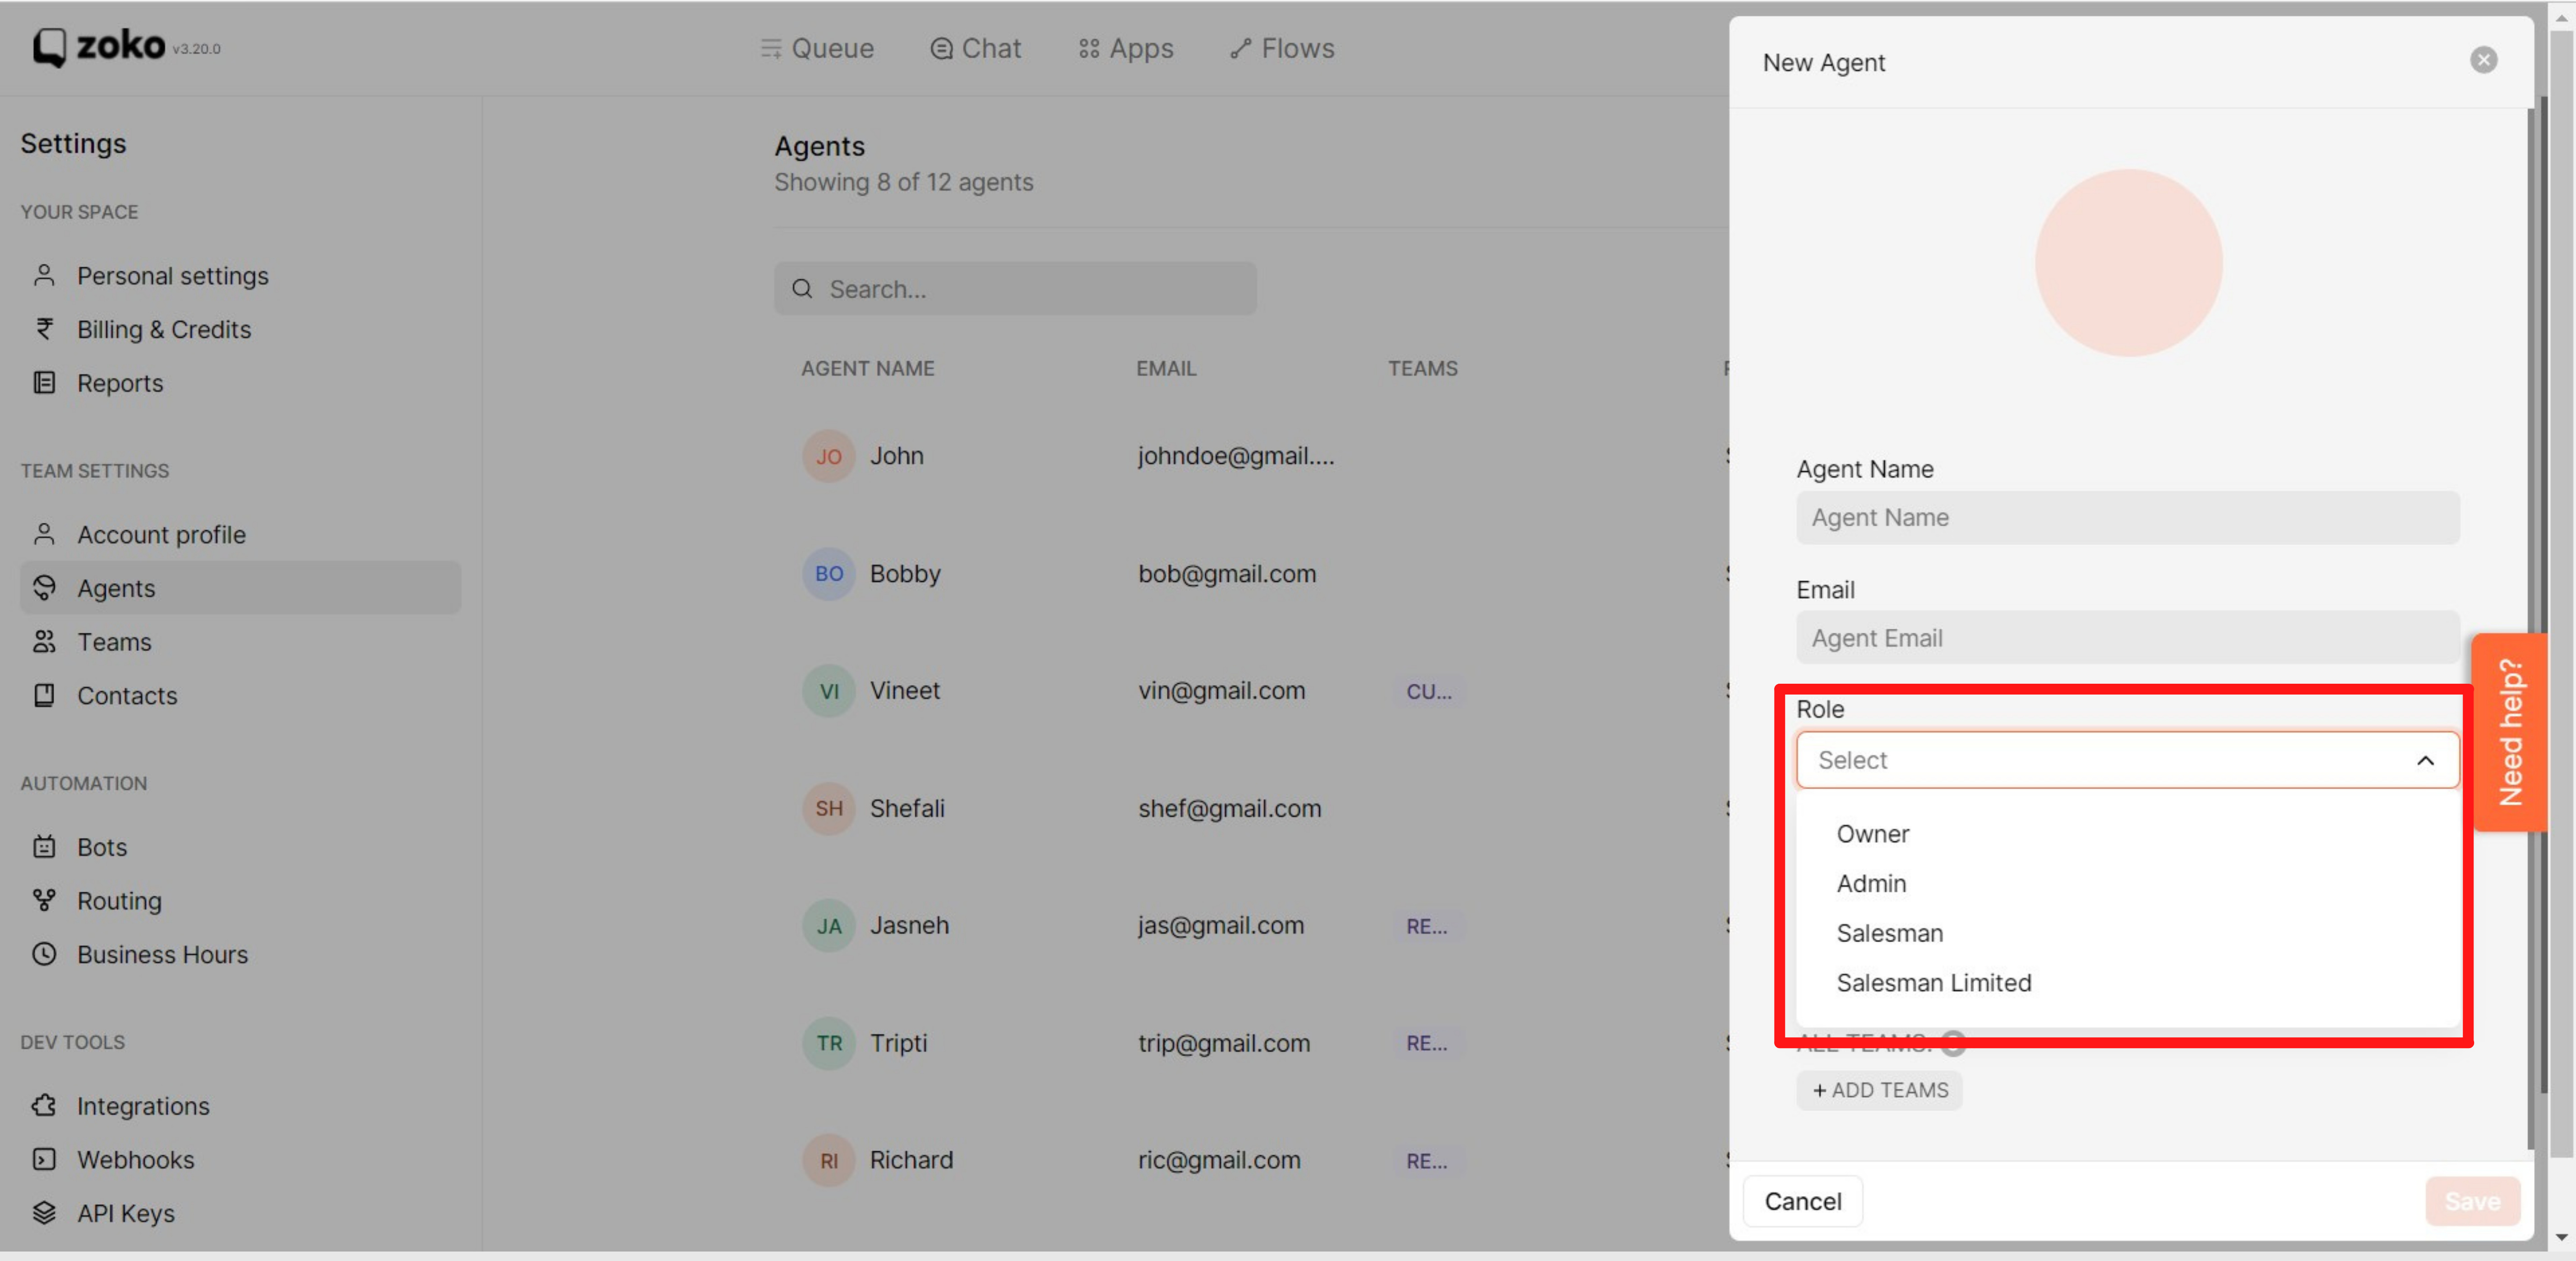This screenshot has width=2576, height=1261.
Task: Click the Agent Email input field
Action: (2127, 638)
